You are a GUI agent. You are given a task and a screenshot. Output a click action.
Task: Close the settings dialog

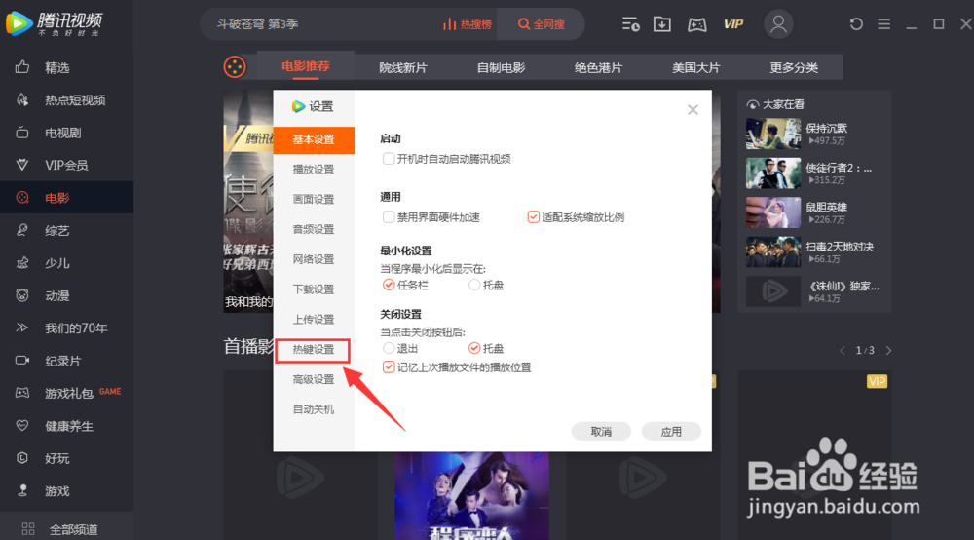coord(693,110)
